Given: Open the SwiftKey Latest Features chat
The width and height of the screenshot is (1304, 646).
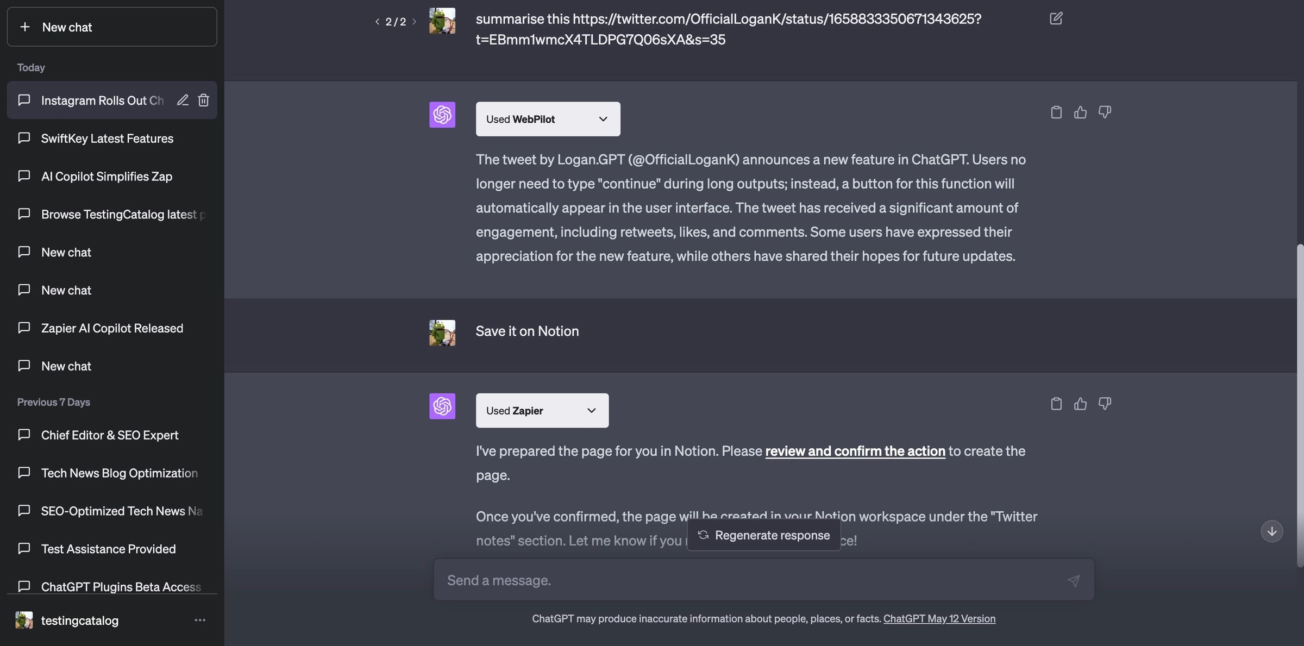Looking at the screenshot, I should coord(106,139).
